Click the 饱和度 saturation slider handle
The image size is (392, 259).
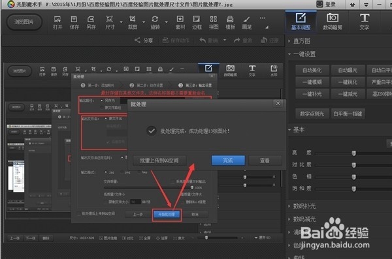click(x=353, y=189)
